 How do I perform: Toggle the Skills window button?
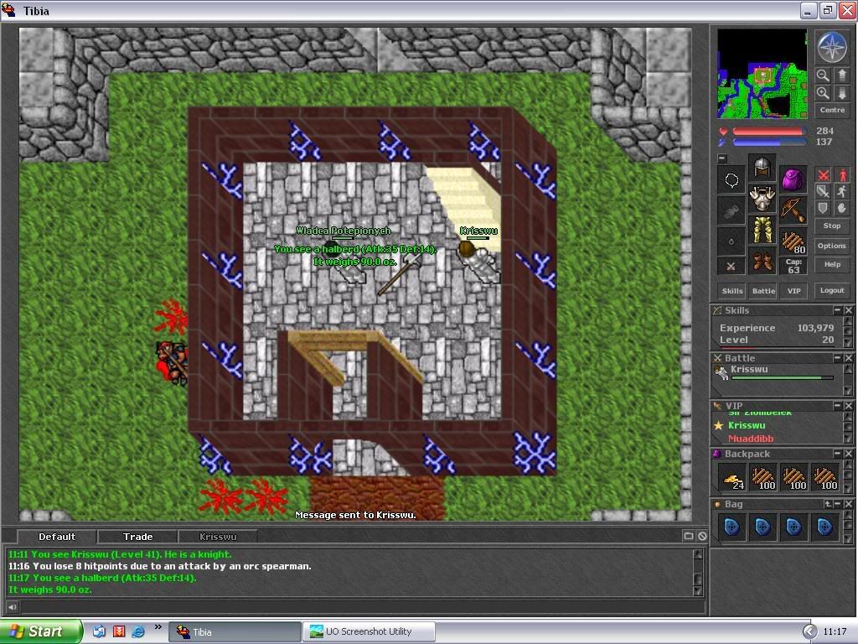click(732, 291)
